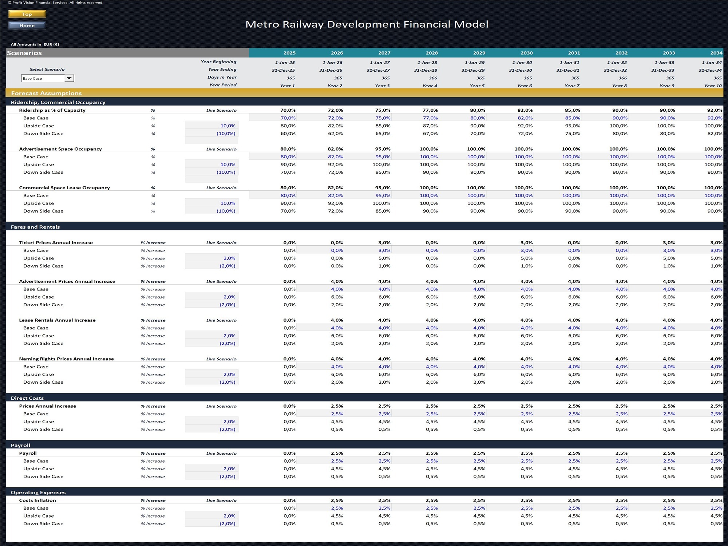
Task: Click the 2030 year column header
Action: coord(526,53)
